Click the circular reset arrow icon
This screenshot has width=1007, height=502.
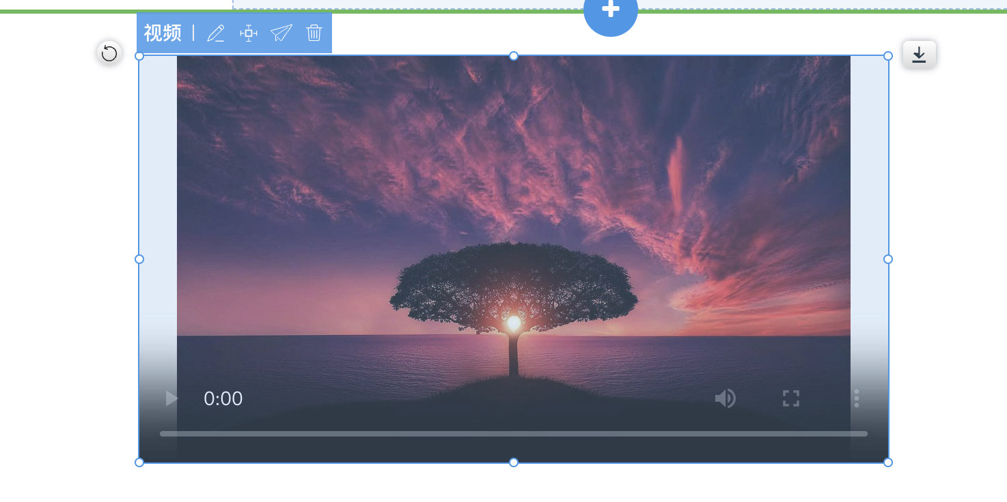(x=109, y=53)
